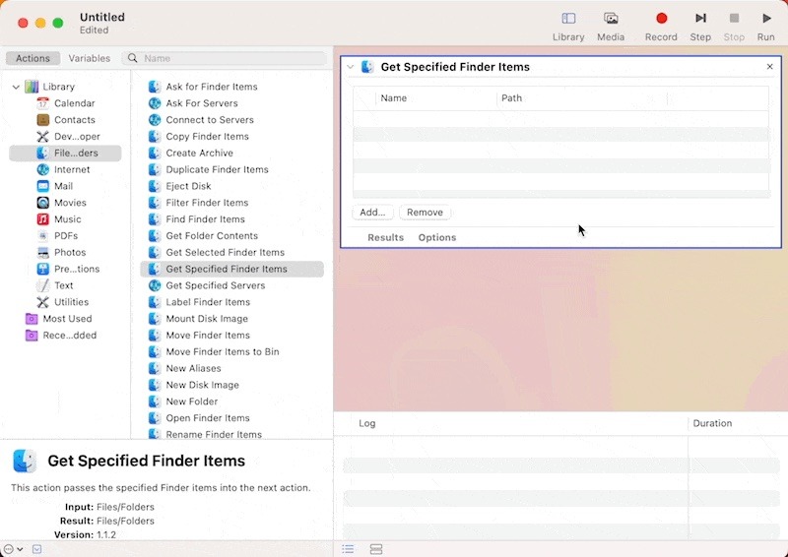Switch log to list view icon

pyautogui.click(x=348, y=549)
